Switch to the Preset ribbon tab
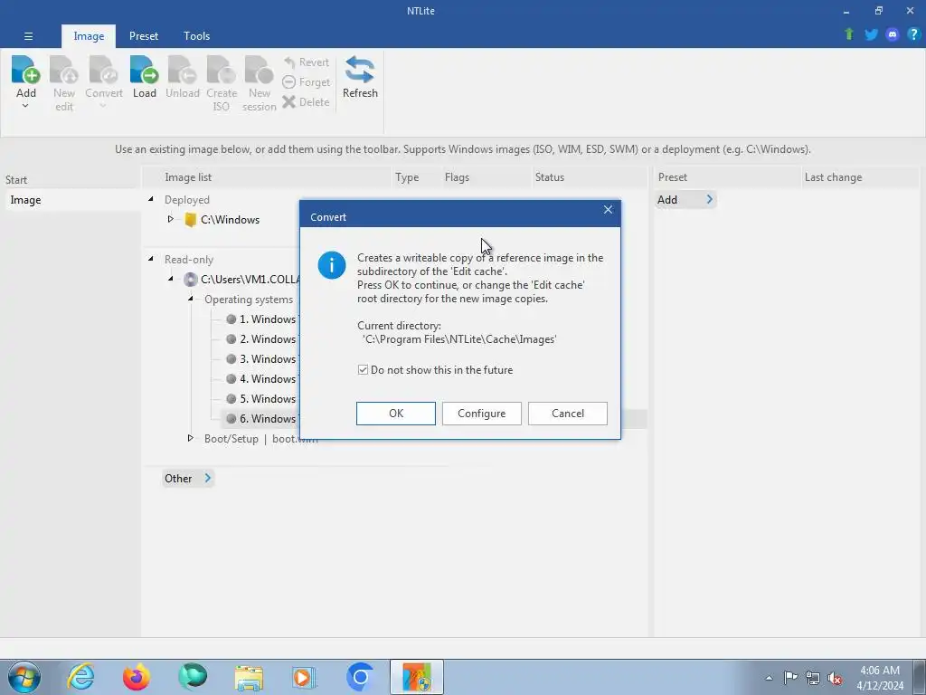Viewport: 926px width, 695px height. (144, 36)
